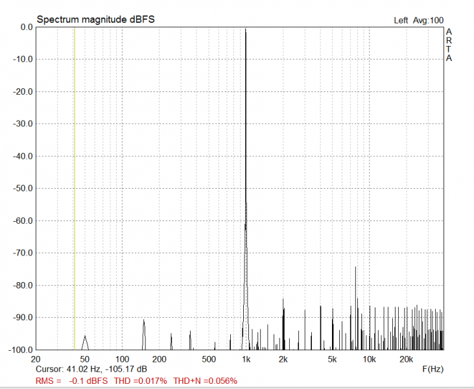This screenshot has width=474, height=389.
Task: Click the 2k x-axis label
Action: 283,359
